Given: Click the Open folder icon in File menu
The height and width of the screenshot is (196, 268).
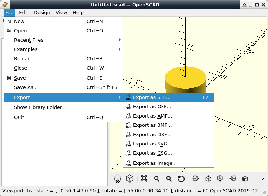Looking at the screenshot, I should tap(9, 31).
